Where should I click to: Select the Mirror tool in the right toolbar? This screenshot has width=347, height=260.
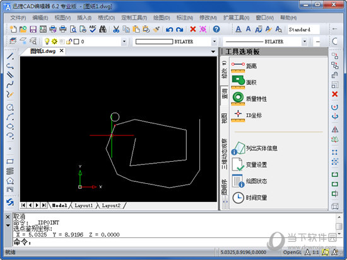coord(335,130)
